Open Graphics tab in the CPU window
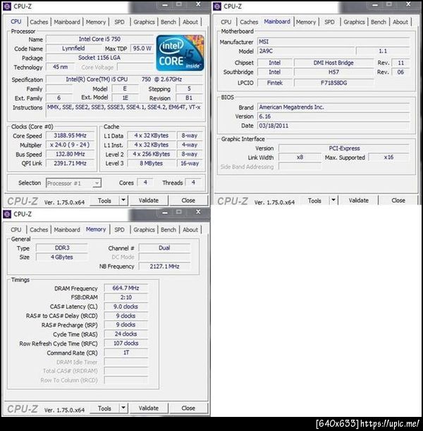This screenshot has width=423, height=431. click(x=144, y=22)
